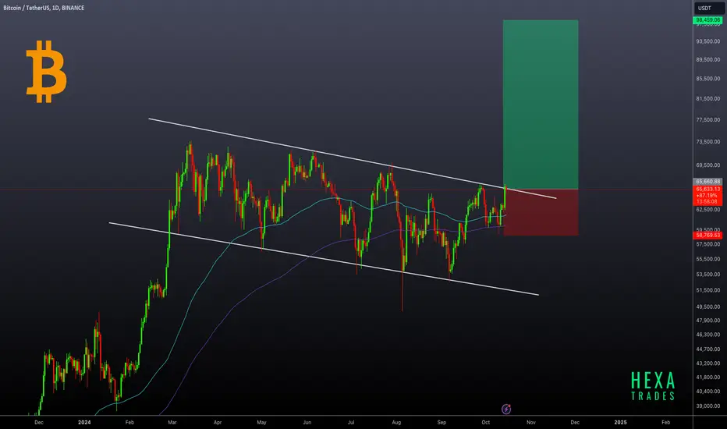
Task: Click the May label on the time axis
Action: (261, 422)
